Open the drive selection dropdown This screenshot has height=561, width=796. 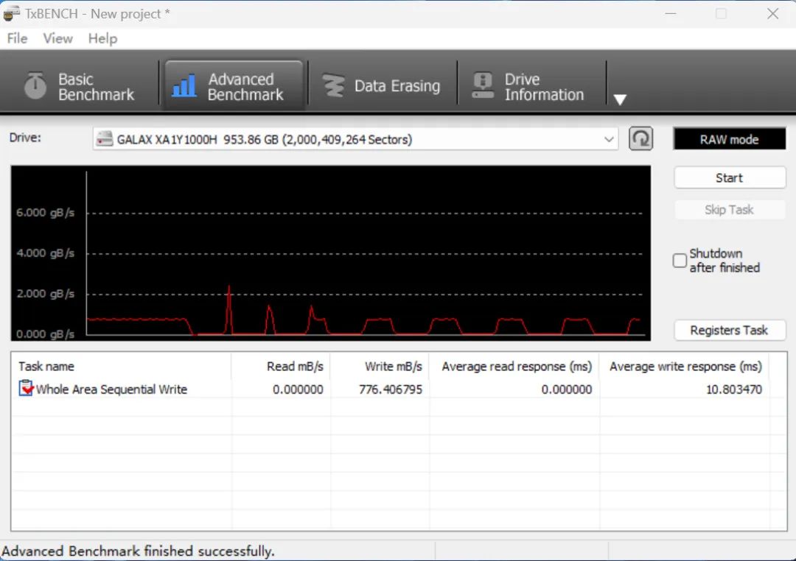pos(609,139)
